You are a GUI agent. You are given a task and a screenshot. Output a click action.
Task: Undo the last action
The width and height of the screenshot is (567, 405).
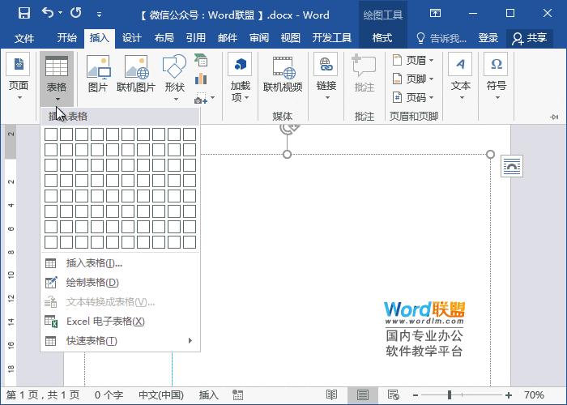[x=48, y=13]
